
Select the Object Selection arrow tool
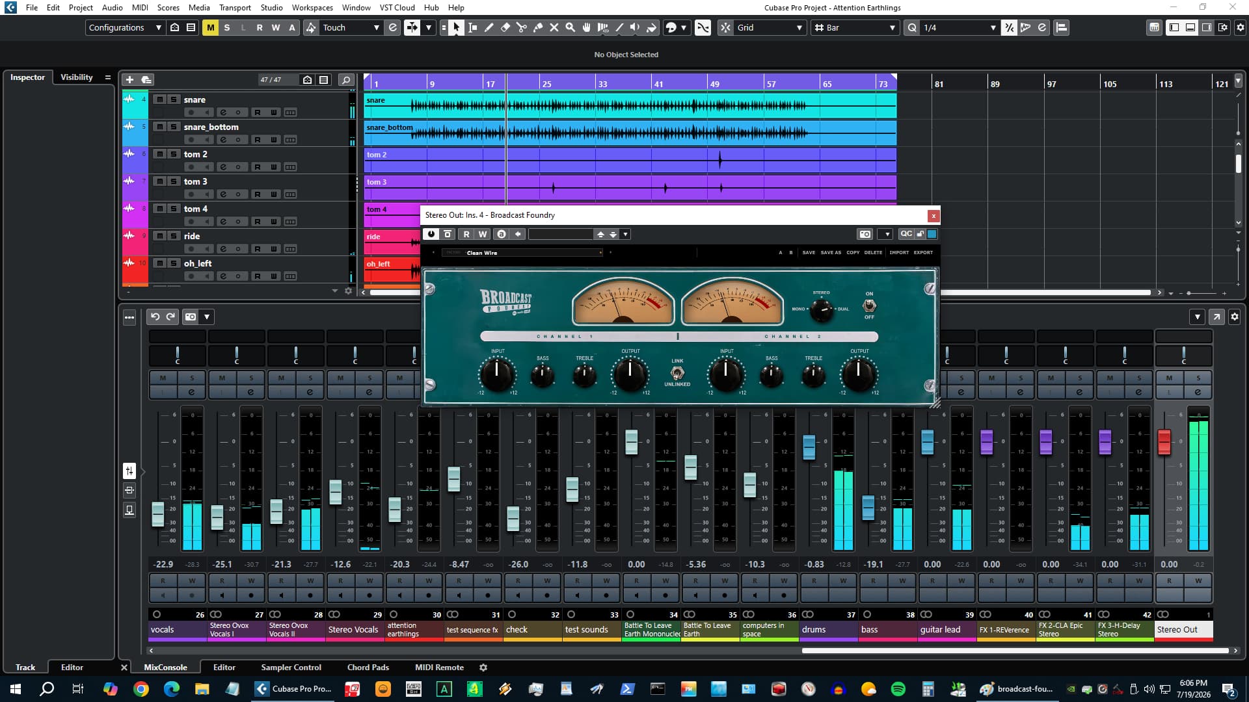coord(456,27)
